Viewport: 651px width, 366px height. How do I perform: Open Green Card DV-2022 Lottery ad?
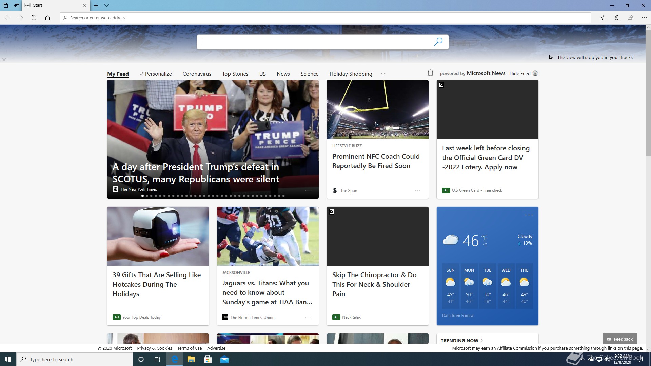pyautogui.click(x=486, y=158)
